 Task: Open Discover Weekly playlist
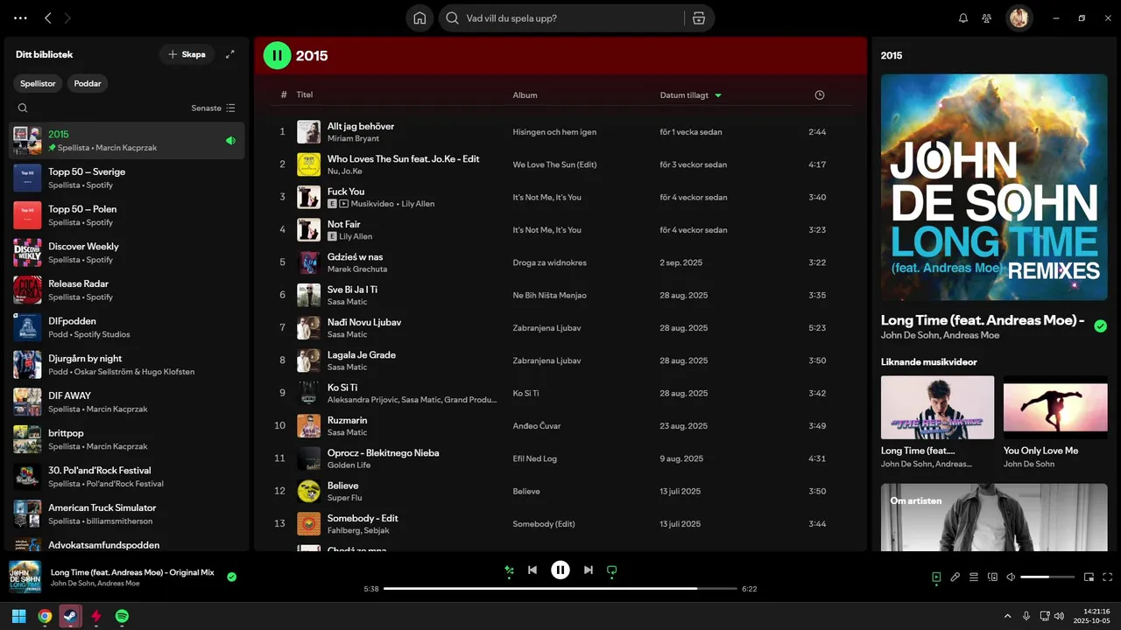pyautogui.click(x=127, y=253)
